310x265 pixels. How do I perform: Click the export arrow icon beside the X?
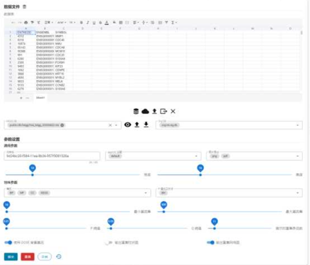(163, 111)
